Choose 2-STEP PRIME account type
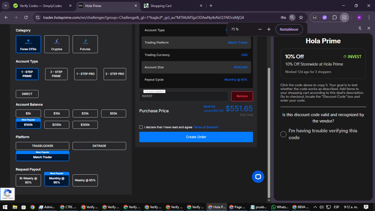Screen dimensions: 375x211 (56, 74)
